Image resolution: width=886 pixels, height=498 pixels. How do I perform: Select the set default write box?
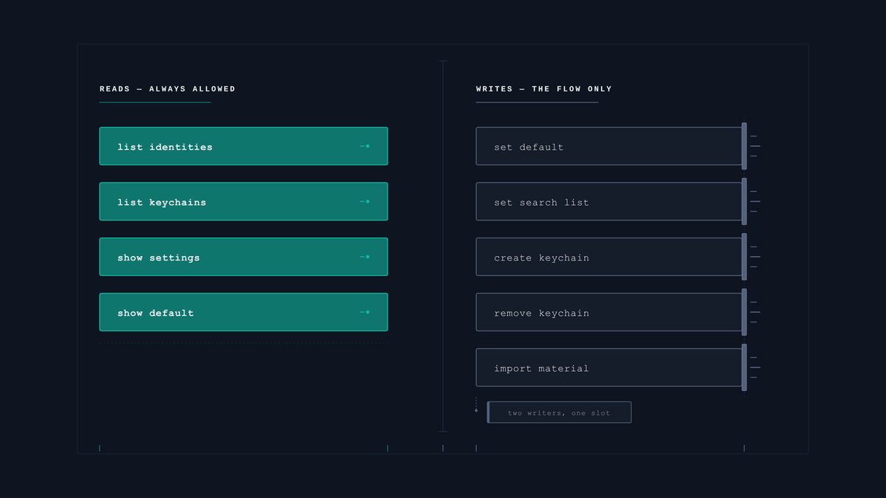click(x=609, y=146)
